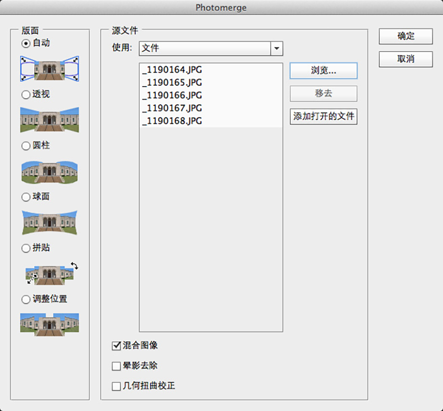Uncheck the 混合图像 checkbox
Viewport: 443px width, 411px height.
[x=116, y=345]
